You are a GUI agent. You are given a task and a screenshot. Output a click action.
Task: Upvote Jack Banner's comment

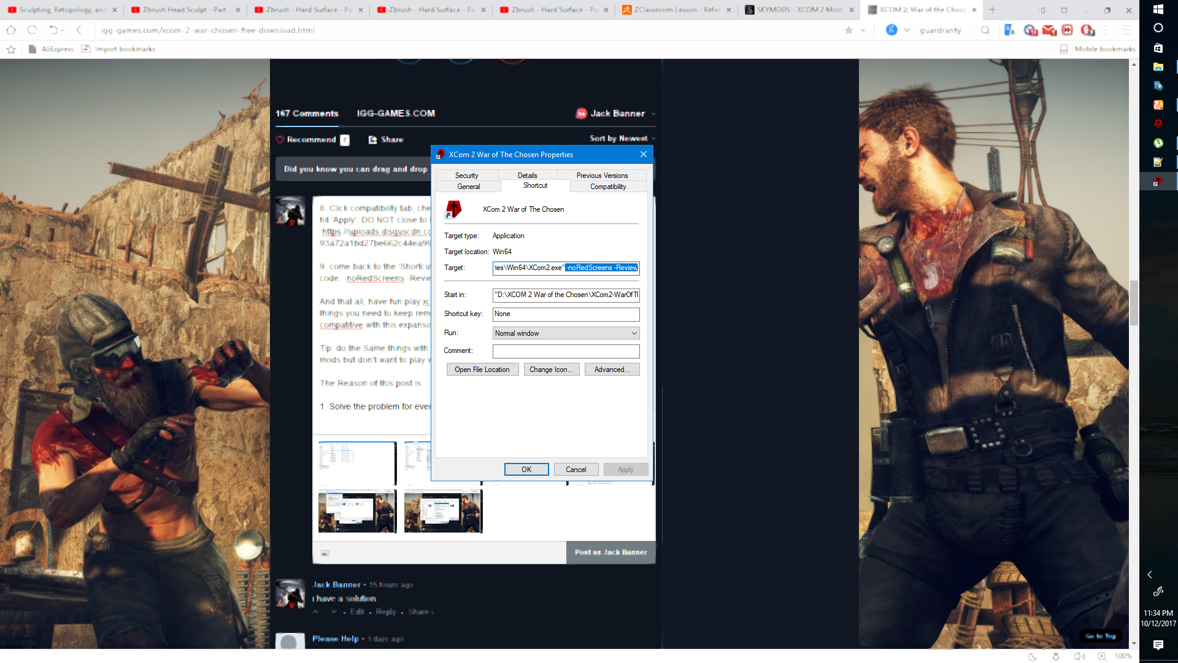coord(315,612)
